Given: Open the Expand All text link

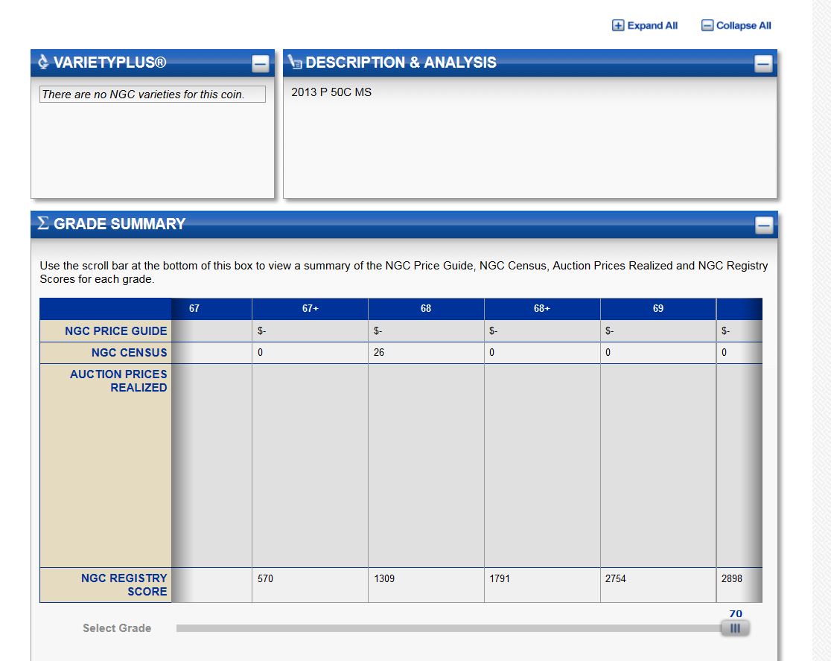Looking at the screenshot, I should coord(652,26).
